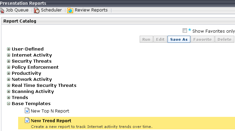Click the Delete button
The height and width of the screenshot is (131, 235).
225,39
